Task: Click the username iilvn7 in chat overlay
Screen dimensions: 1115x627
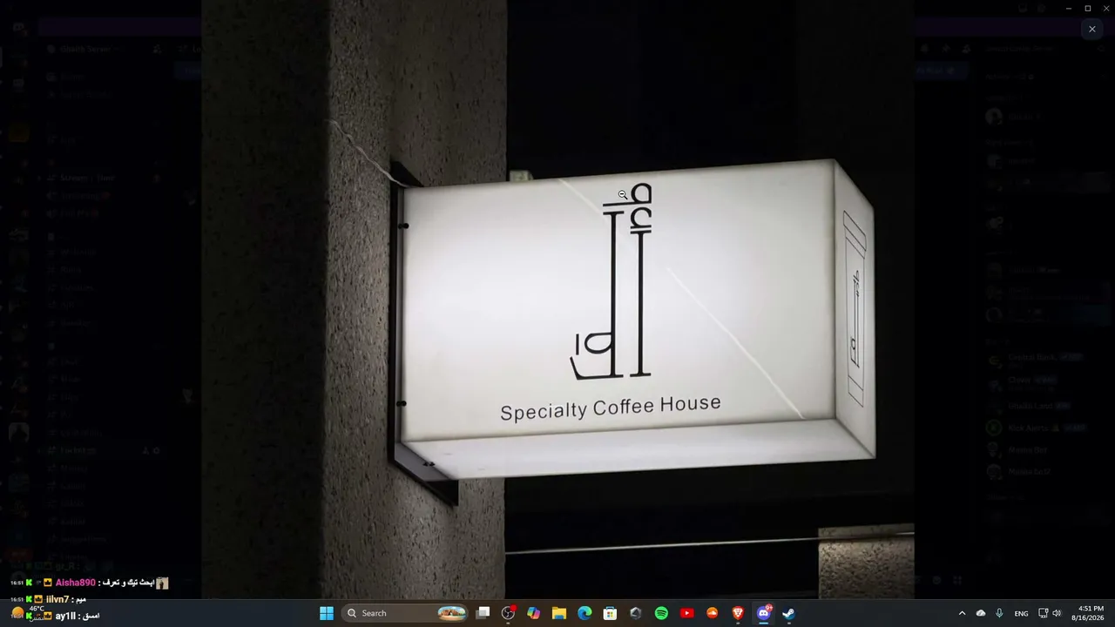Action: click(x=57, y=599)
